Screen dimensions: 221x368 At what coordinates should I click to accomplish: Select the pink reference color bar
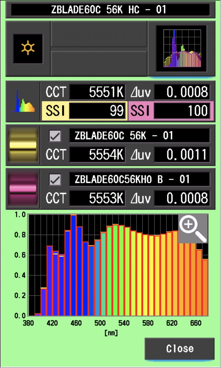[23, 189]
